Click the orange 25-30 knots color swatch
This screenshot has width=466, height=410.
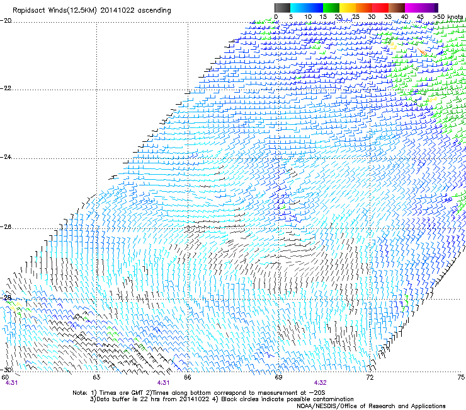coord(364,8)
